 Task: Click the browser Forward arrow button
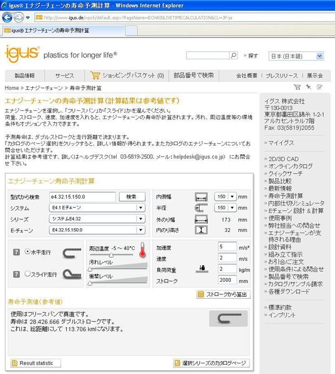[18, 17]
